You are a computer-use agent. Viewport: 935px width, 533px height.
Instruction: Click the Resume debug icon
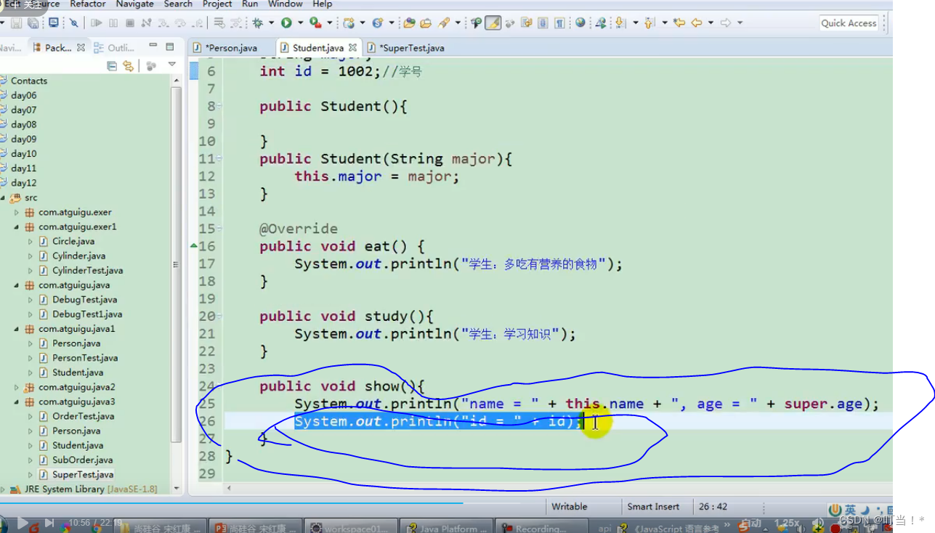(x=96, y=23)
